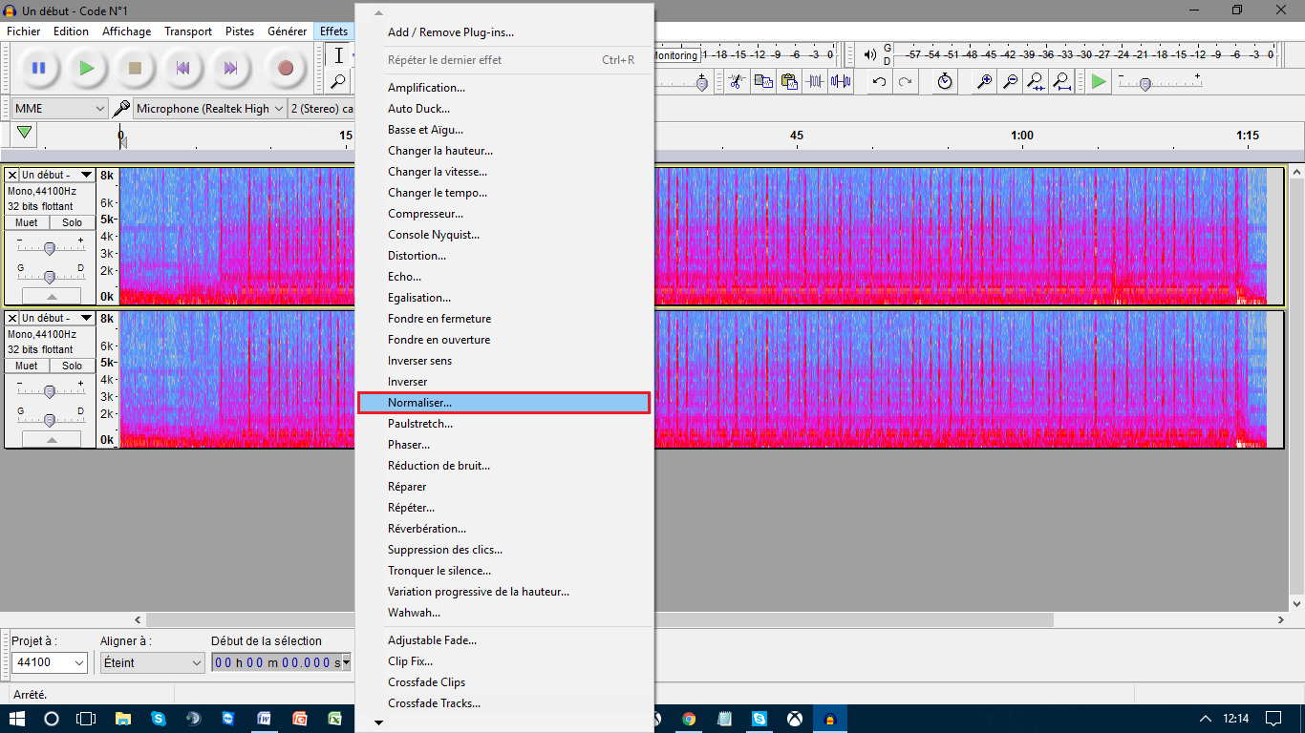Open Add / Remove Plug-ins...

click(450, 32)
